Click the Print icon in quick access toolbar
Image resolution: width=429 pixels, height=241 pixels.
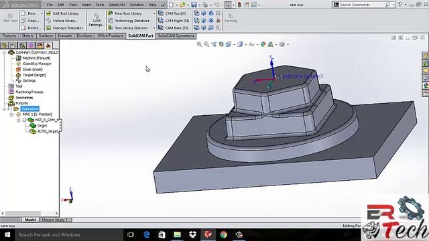click(205, 5)
